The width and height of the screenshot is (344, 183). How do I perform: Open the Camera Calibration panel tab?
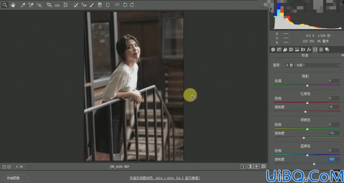tap(315, 50)
